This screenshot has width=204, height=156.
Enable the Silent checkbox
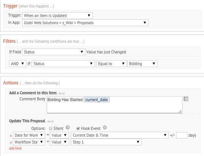coord(51,128)
